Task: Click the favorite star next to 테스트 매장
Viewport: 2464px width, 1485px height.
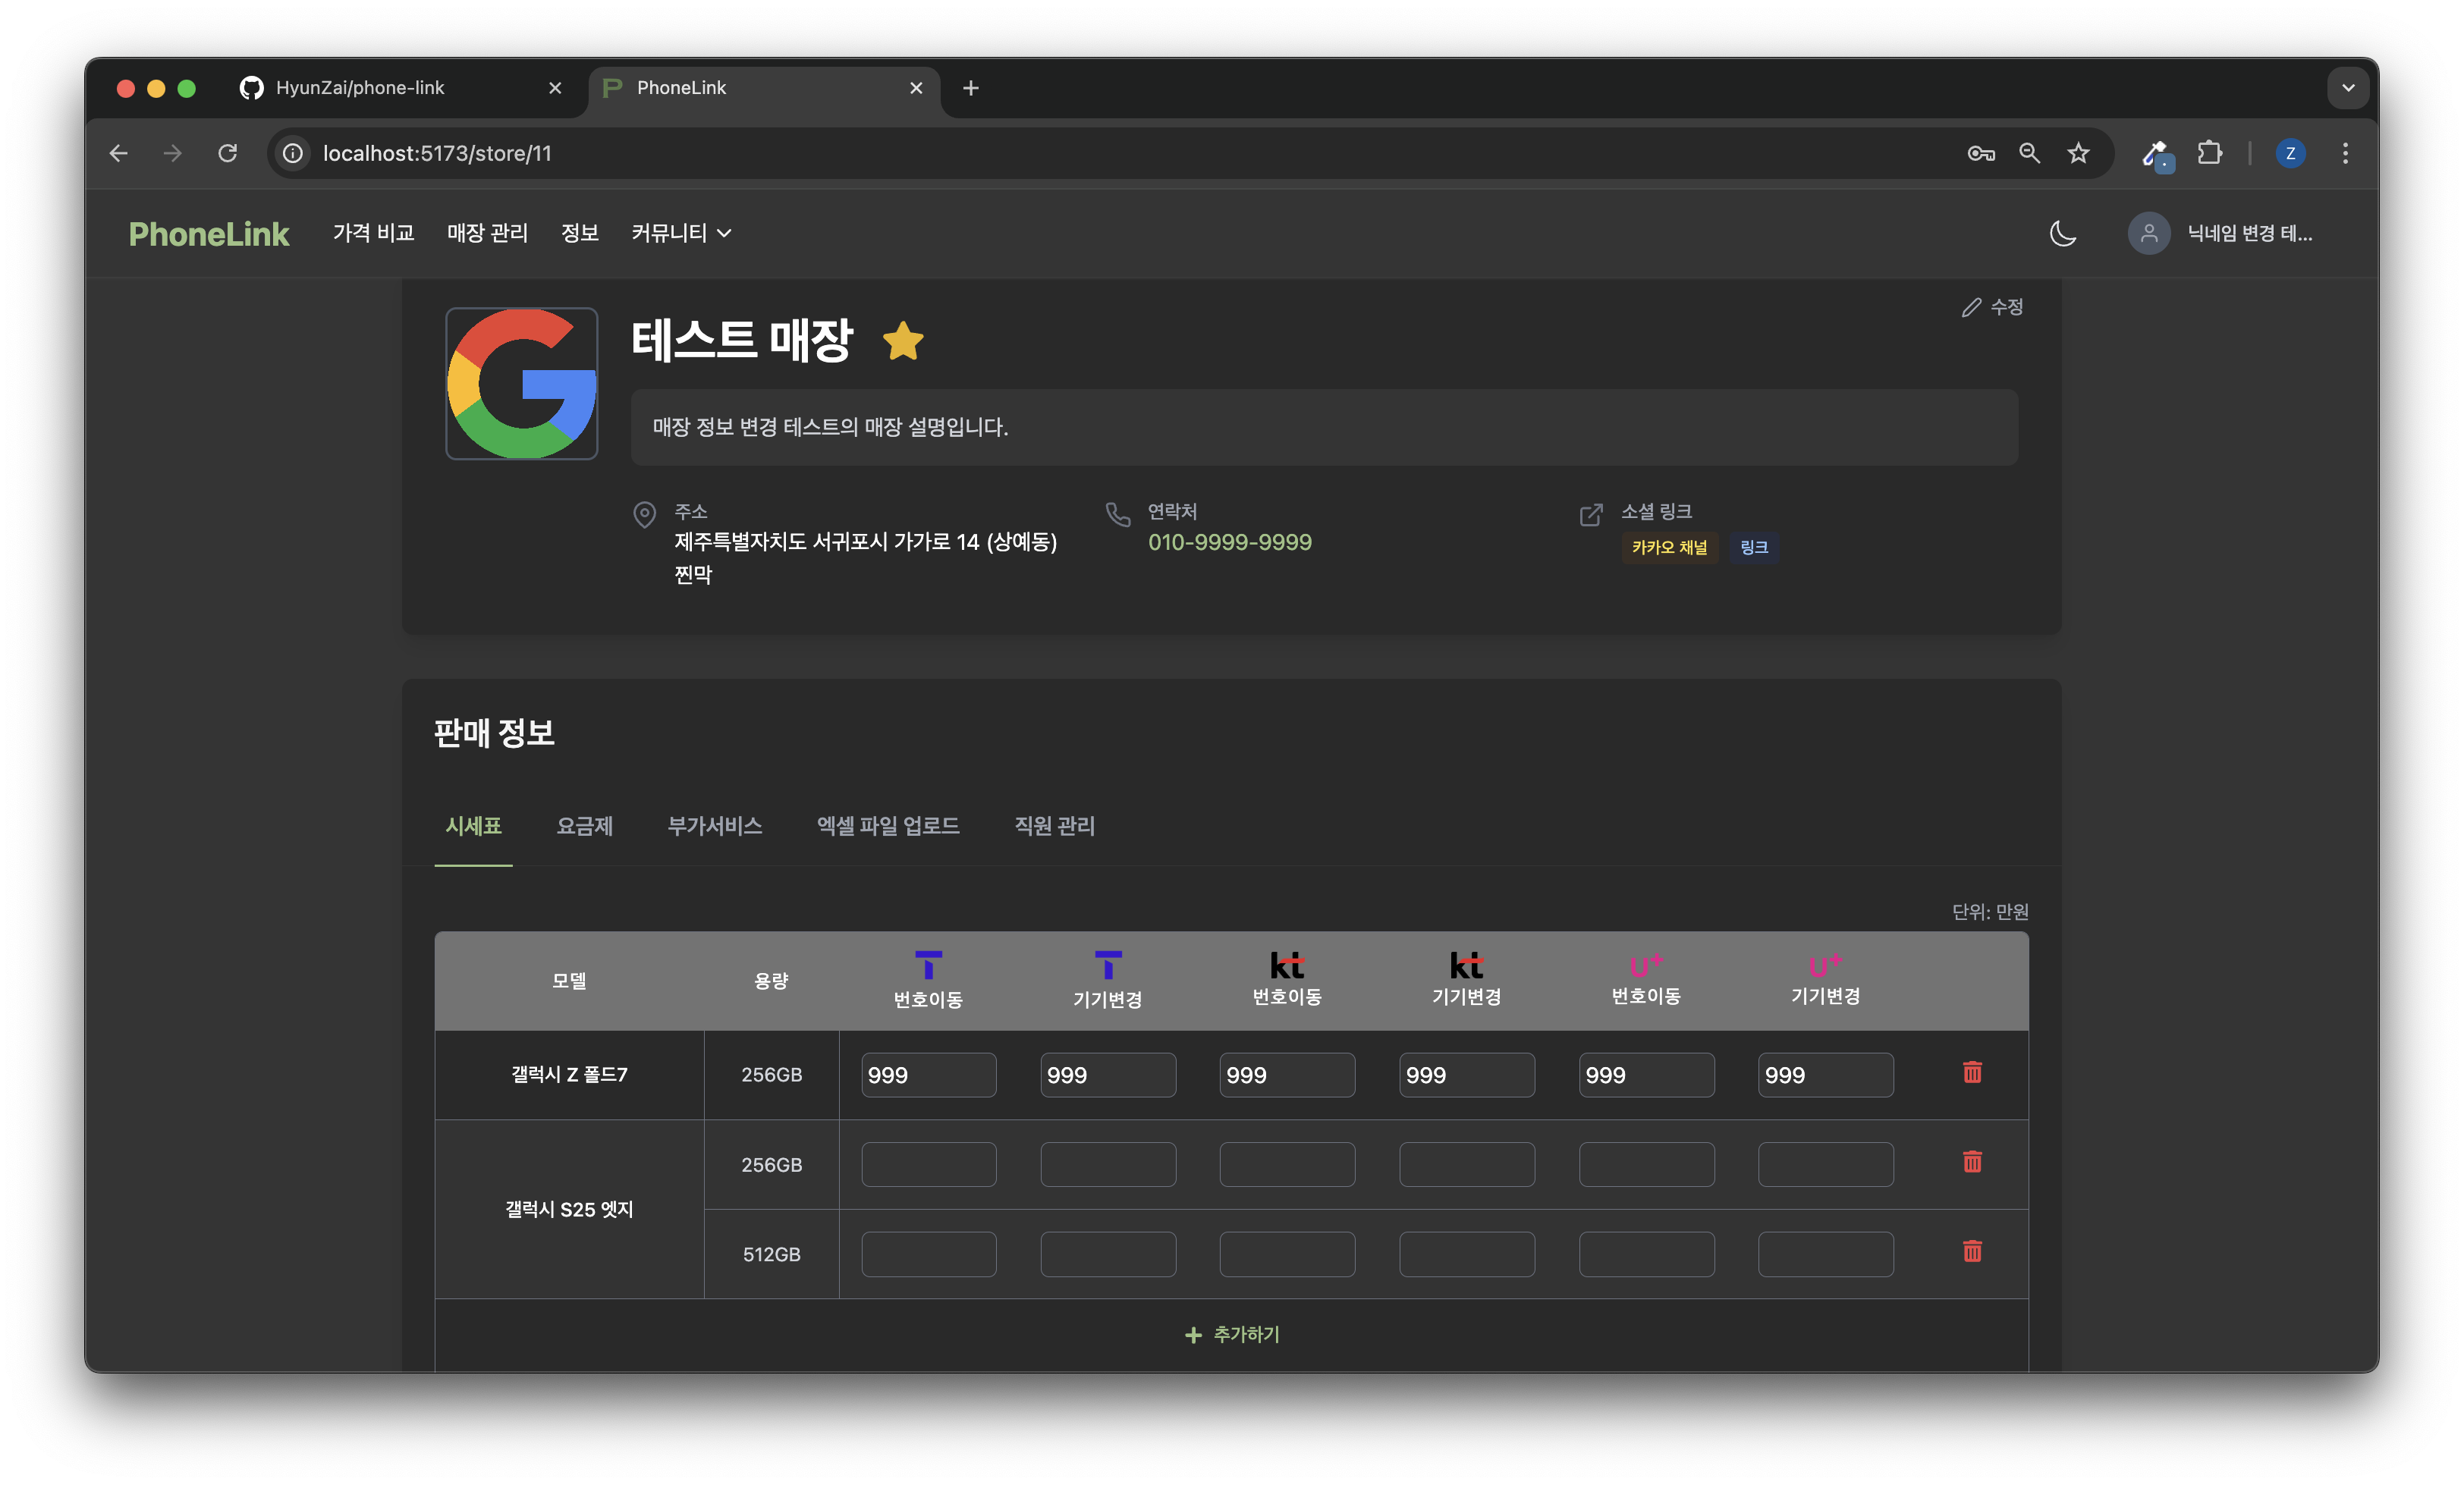Action: point(903,341)
